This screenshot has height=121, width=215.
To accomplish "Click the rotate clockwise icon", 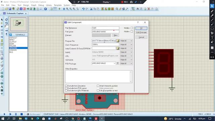I will 6,20.
